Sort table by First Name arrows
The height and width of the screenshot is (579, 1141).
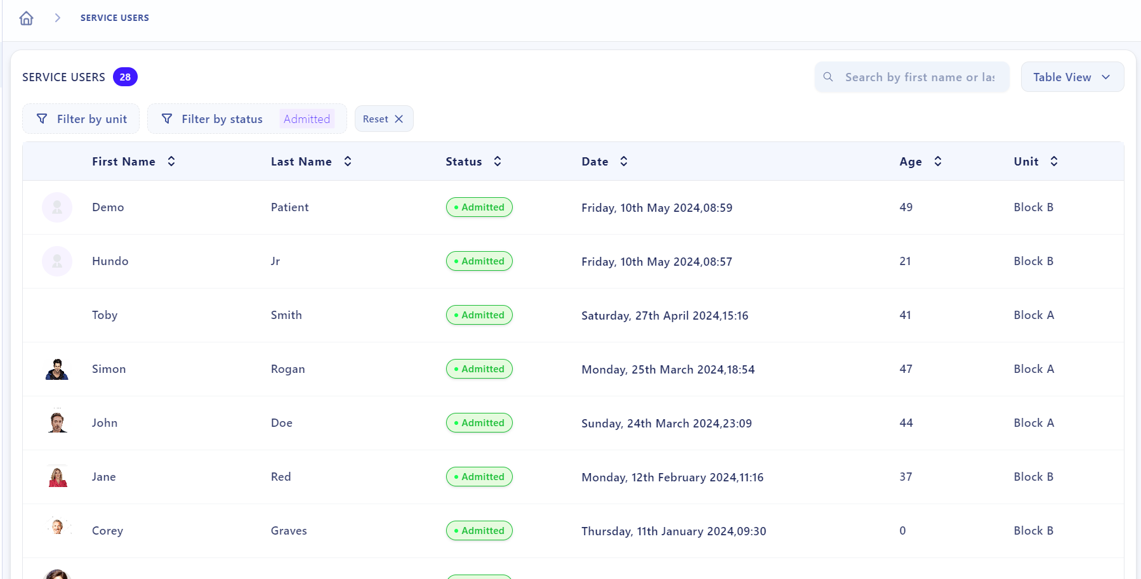pos(171,161)
